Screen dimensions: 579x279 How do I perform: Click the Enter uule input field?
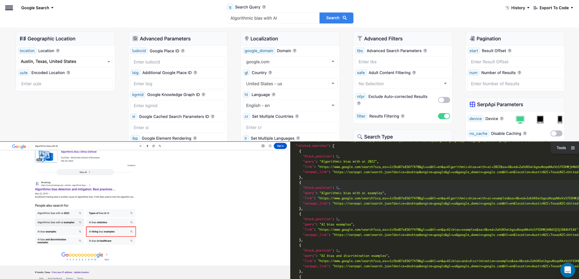tap(65, 84)
